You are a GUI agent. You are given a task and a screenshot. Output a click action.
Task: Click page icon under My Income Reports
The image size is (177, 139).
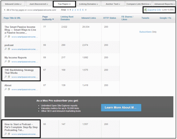[9, 62]
